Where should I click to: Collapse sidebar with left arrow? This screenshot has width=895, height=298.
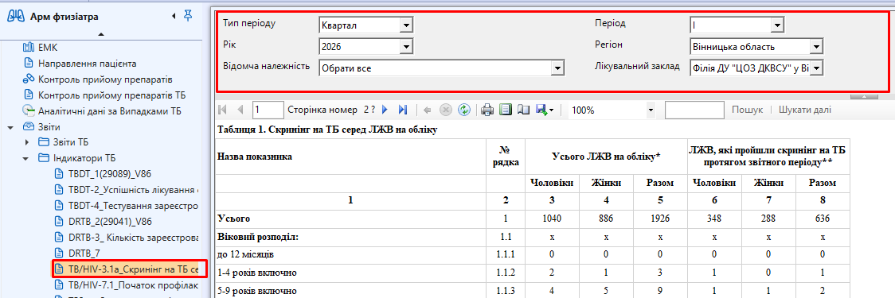[x=174, y=17]
